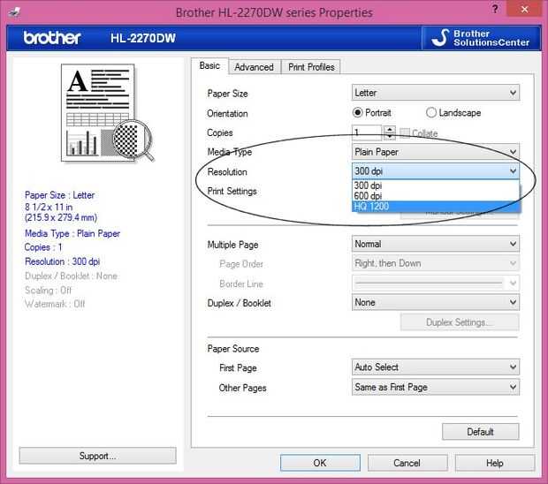Click the Support button

coord(97,456)
